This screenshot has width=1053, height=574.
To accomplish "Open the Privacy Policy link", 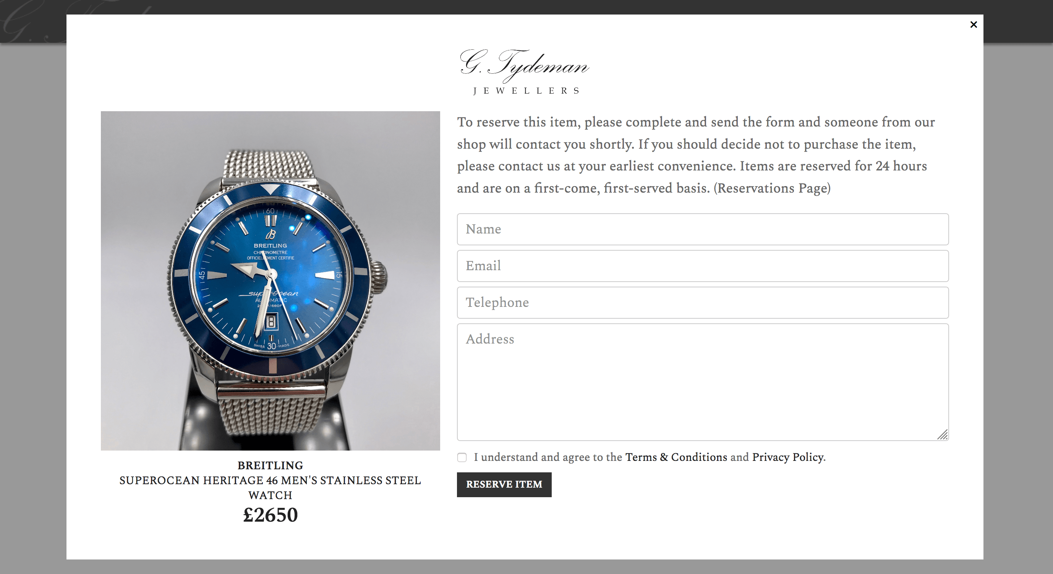I will [788, 457].
